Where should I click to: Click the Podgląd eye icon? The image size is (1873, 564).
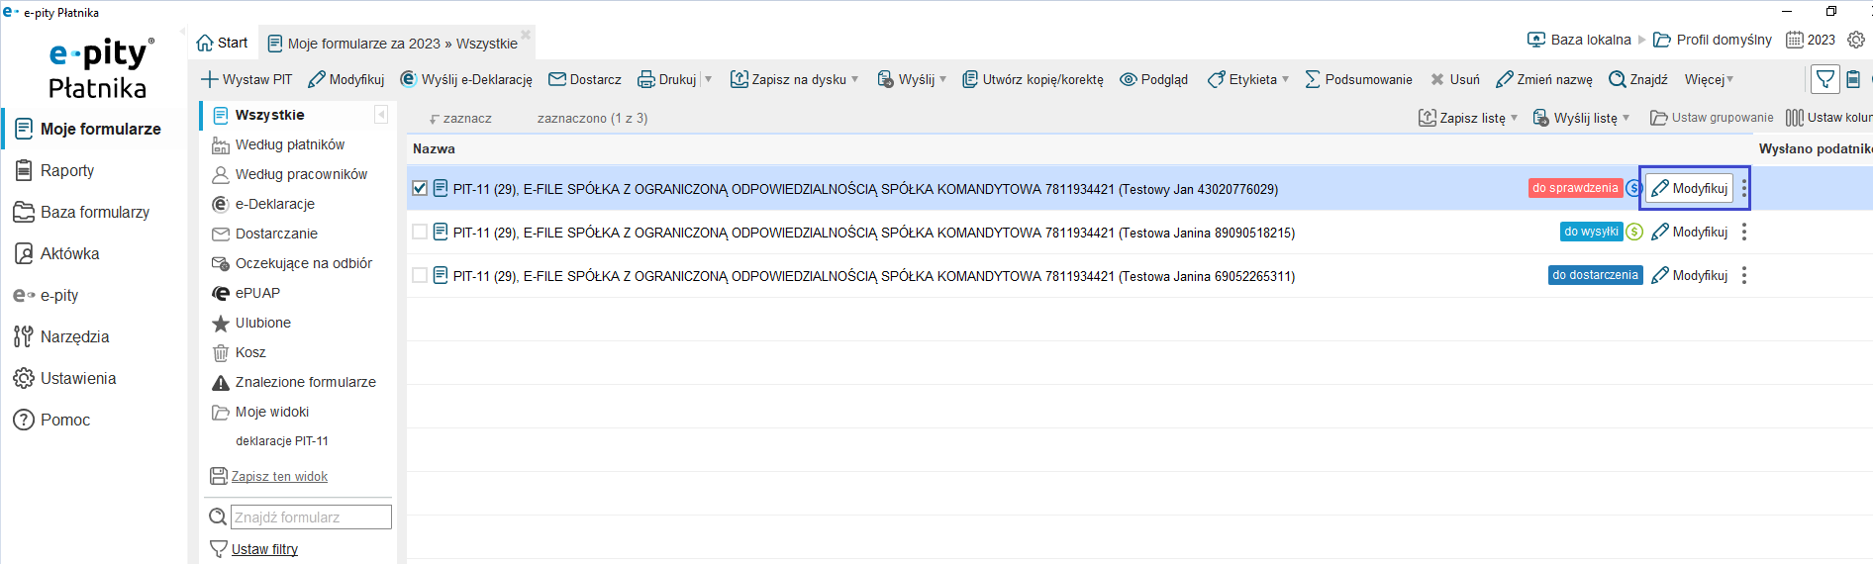point(1128,79)
